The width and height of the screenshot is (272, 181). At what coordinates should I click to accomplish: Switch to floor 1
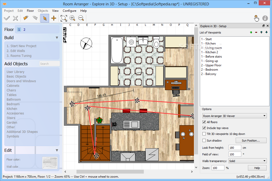(19, 29)
